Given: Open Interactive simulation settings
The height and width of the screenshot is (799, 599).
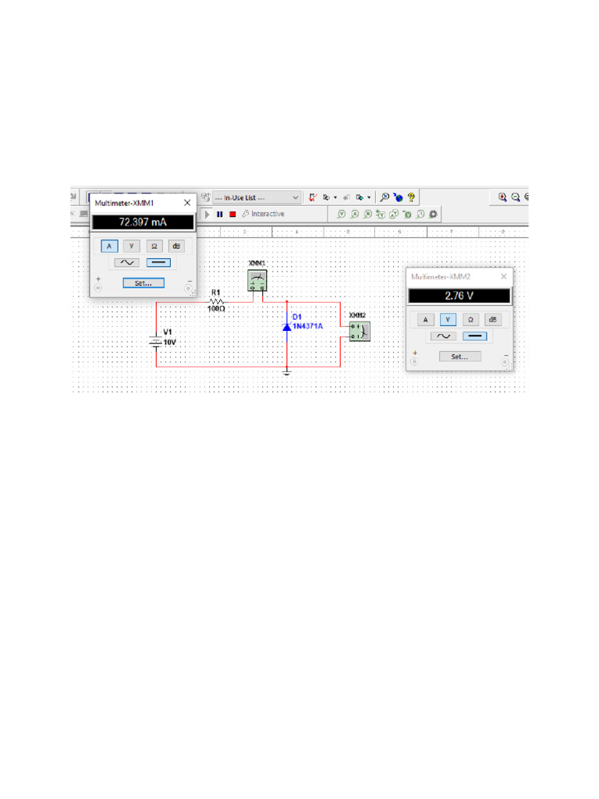Looking at the screenshot, I should click(264, 214).
